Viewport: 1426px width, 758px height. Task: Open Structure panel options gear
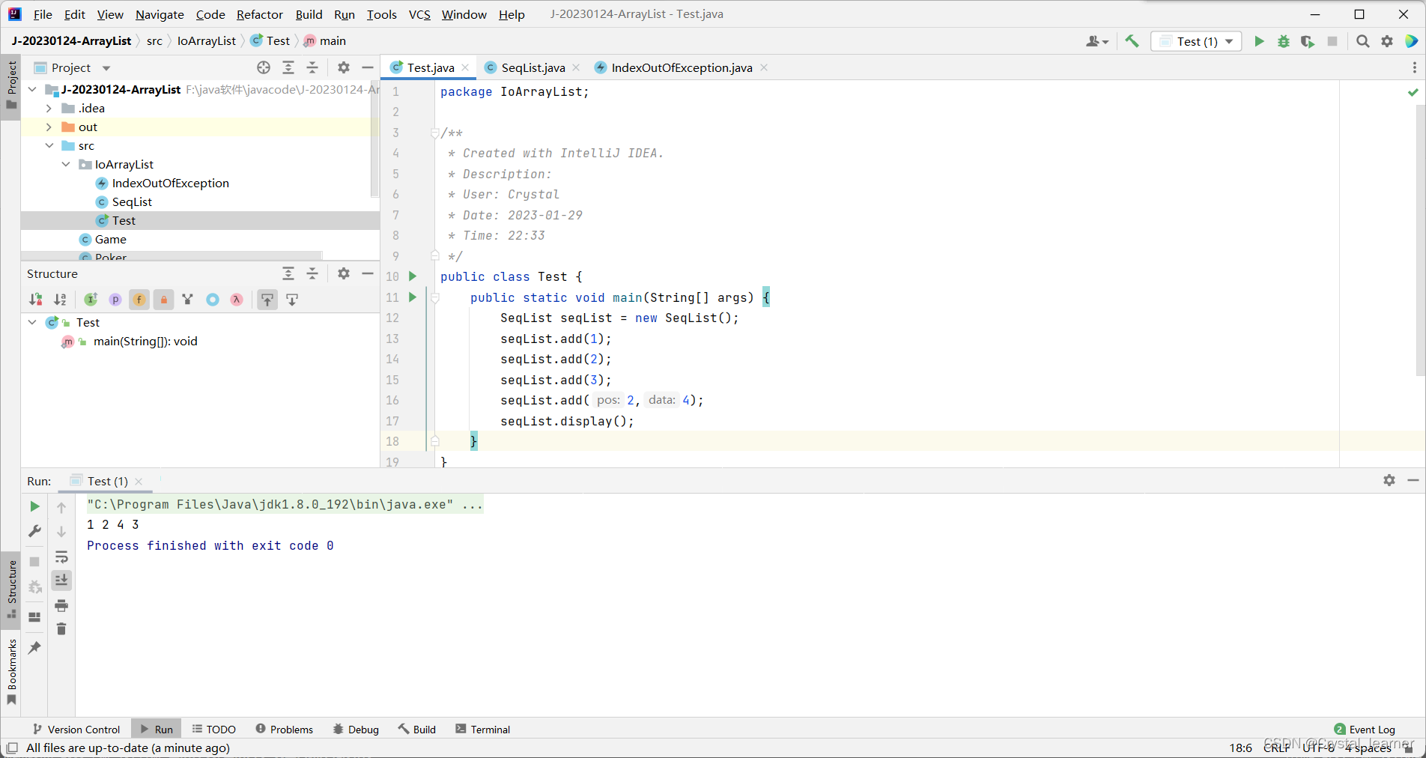click(344, 273)
